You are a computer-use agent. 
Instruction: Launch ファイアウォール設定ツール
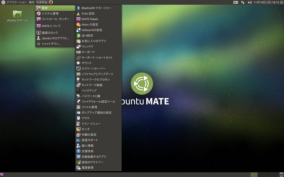pos(98,101)
